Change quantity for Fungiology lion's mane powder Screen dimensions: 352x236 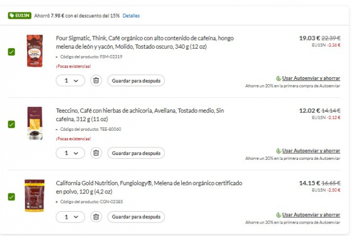pos(70,217)
